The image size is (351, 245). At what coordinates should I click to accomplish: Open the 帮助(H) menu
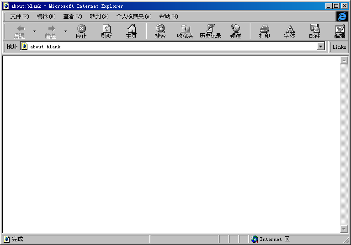[169, 16]
